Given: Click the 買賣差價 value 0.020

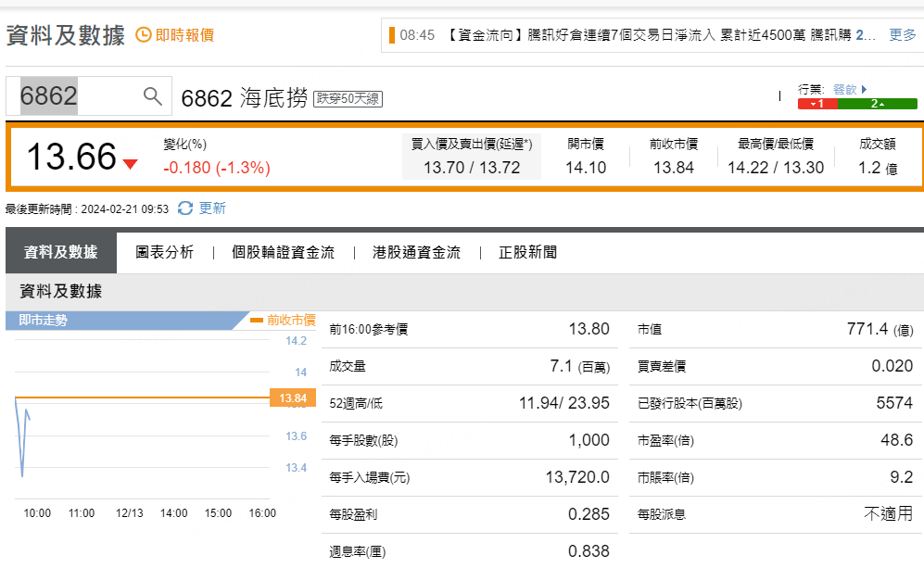Looking at the screenshot, I should click(892, 366).
